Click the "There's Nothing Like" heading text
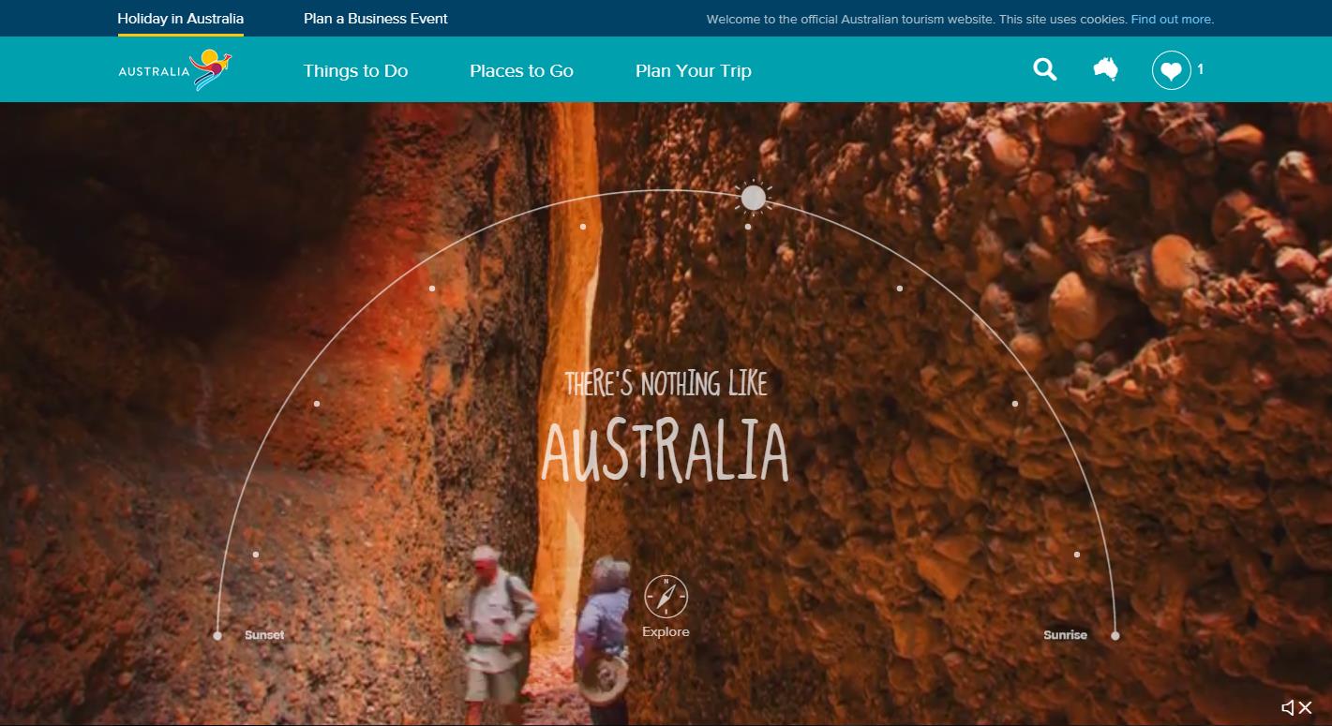Image resolution: width=1332 pixels, height=726 pixels. (666, 383)
